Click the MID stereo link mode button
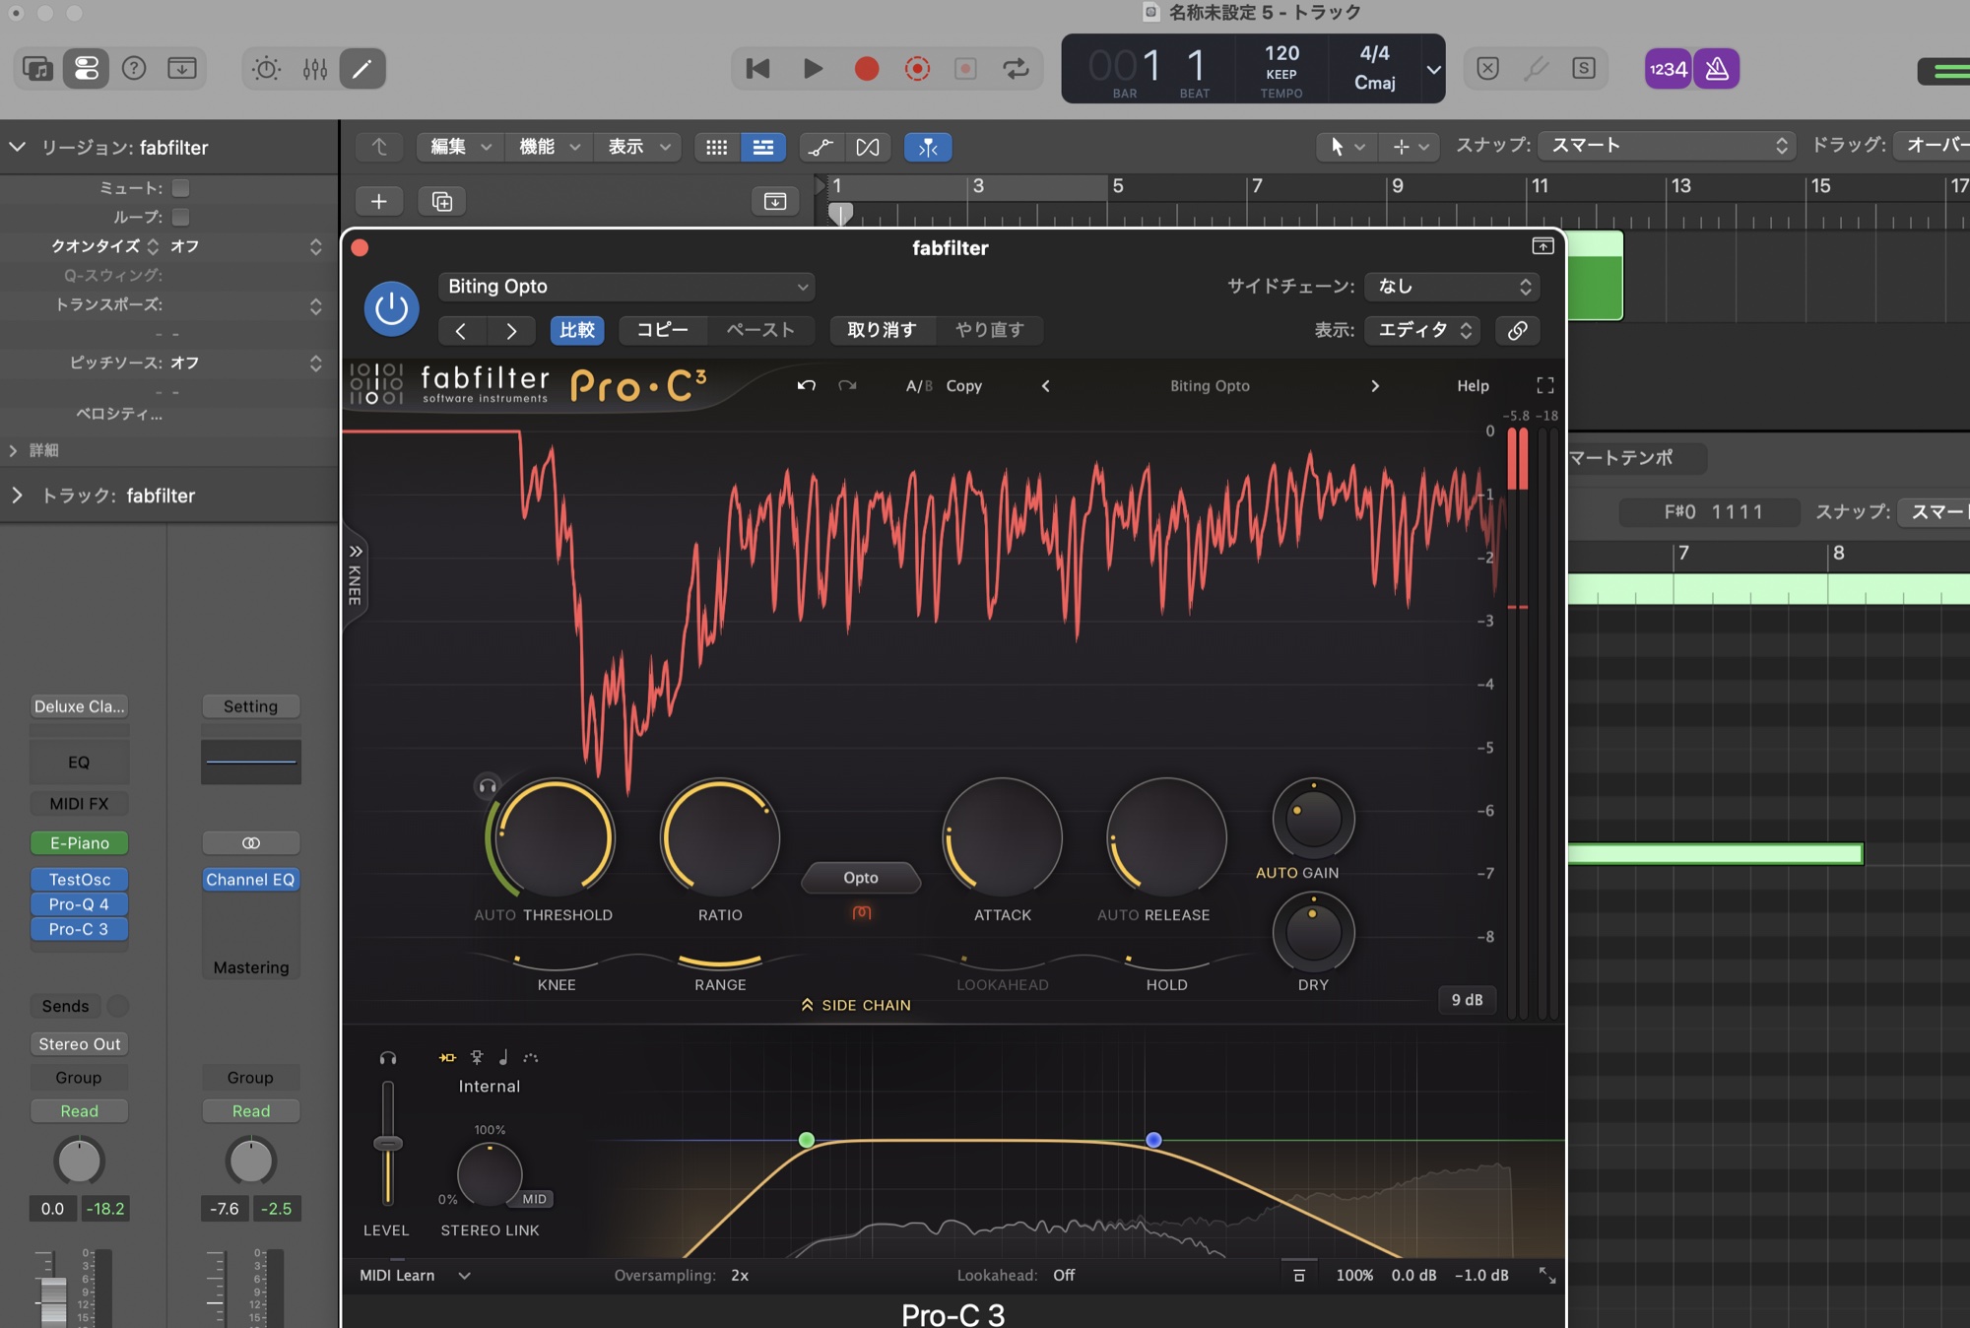 click(534, 1199)
